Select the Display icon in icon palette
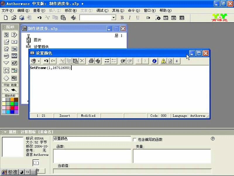 tap(6, 35)
